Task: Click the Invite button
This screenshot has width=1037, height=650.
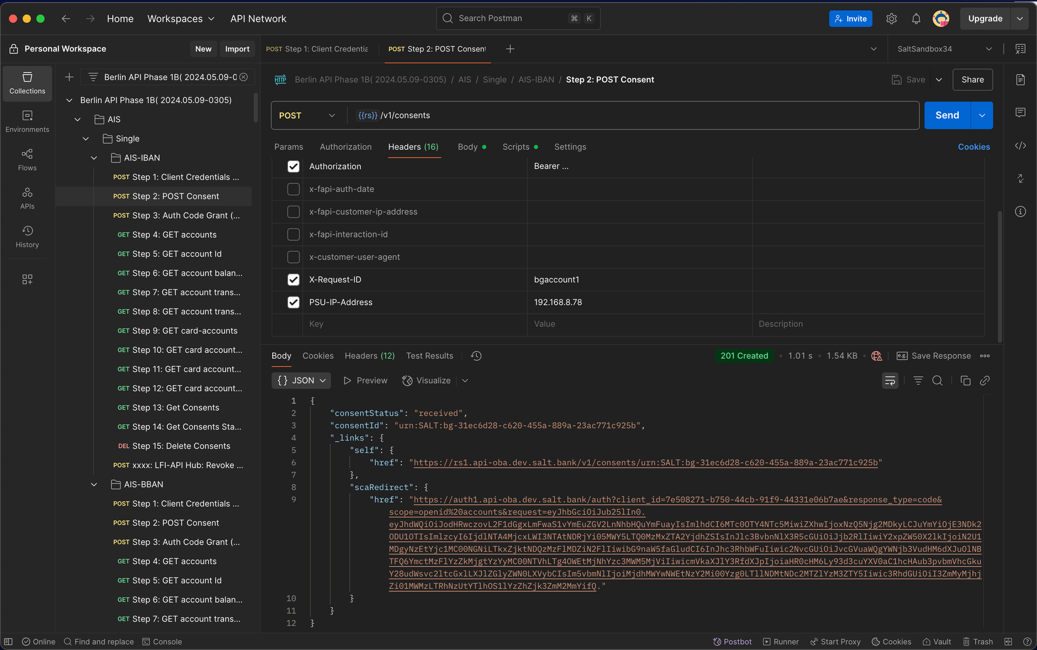Action: click(850, 18)
